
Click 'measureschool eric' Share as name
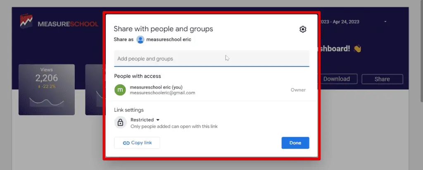pos(169,40)
